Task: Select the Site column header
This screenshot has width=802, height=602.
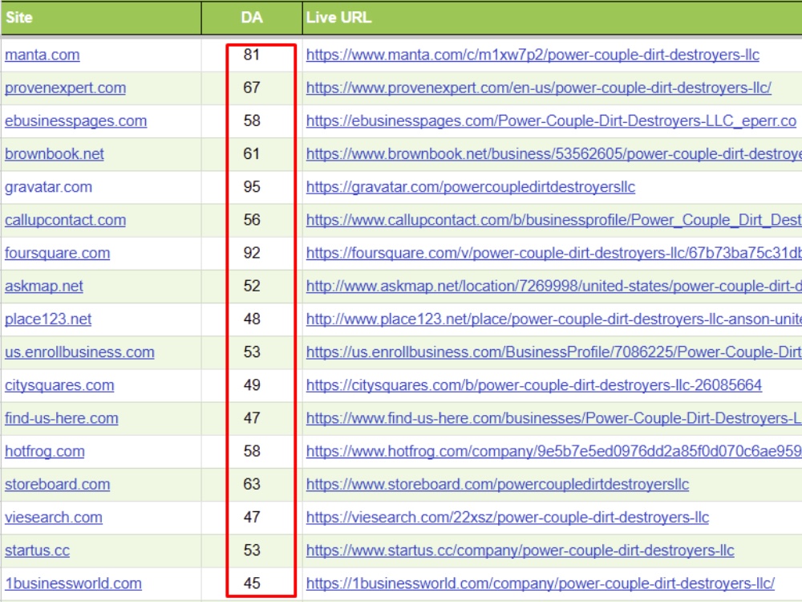Action: (x=101, y=18)
